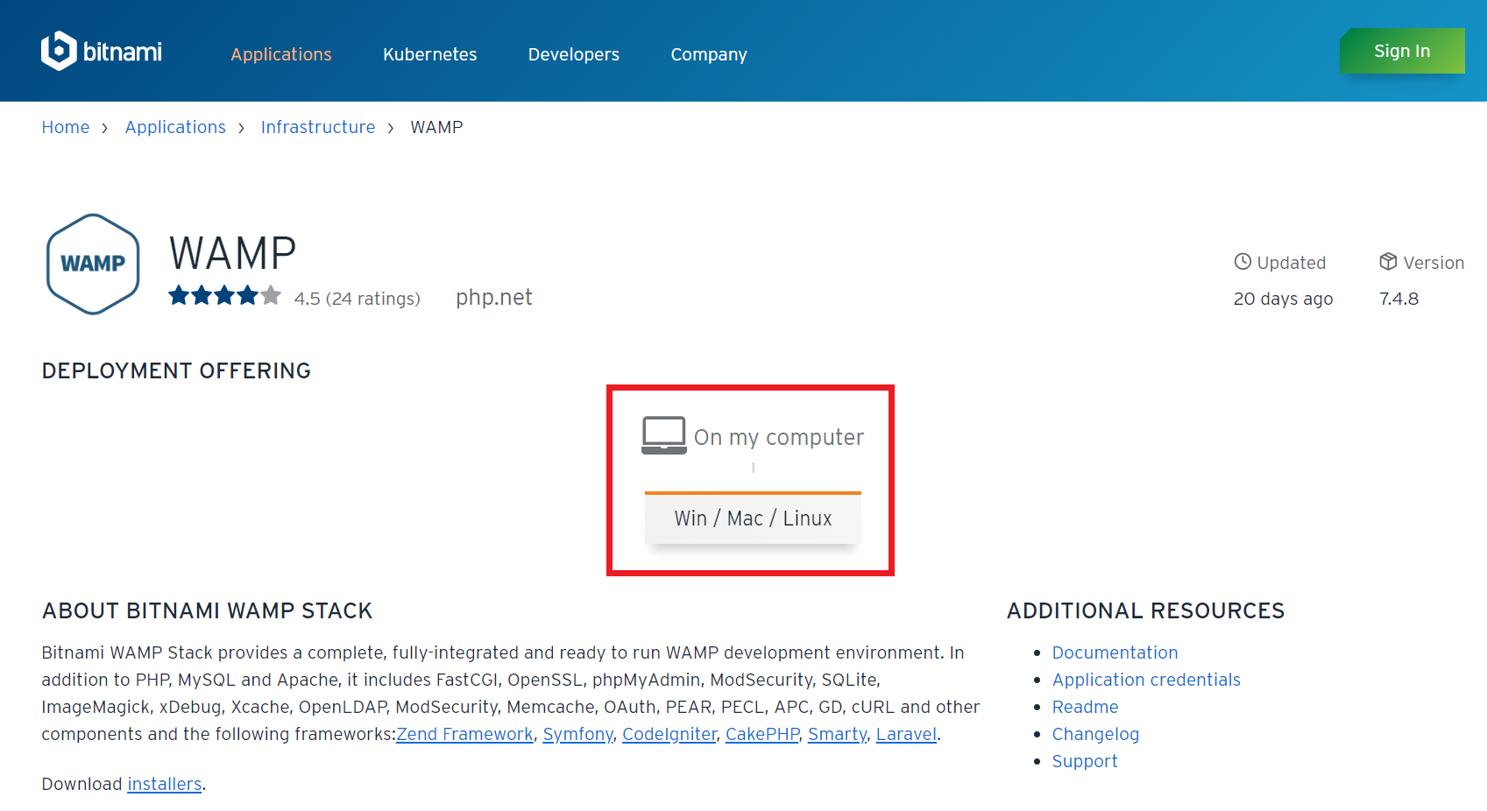Click the version number 7.4.8
The width and height of the screenshot is (1487, 811).
coord(1398,299)
